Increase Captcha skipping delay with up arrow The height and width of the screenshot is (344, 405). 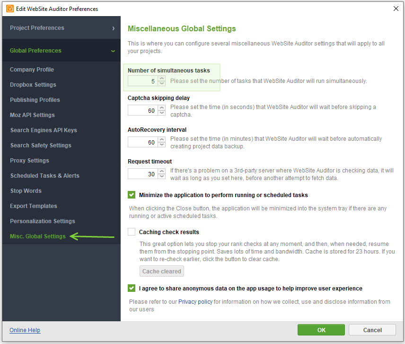coord(162,108)
